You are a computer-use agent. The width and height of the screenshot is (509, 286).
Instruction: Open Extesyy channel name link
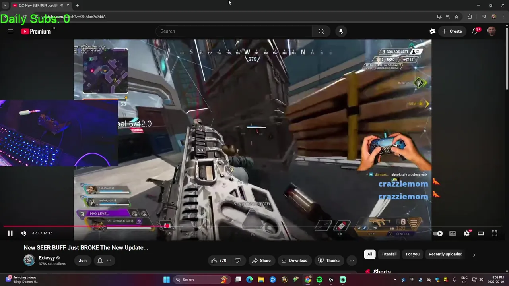click(47, 258)
